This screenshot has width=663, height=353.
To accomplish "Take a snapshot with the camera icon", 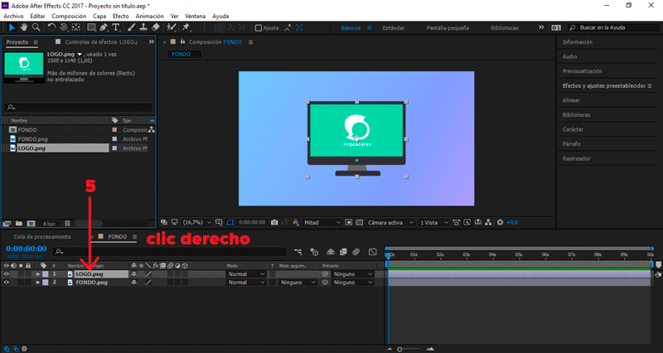I will [x=274, y=222].
